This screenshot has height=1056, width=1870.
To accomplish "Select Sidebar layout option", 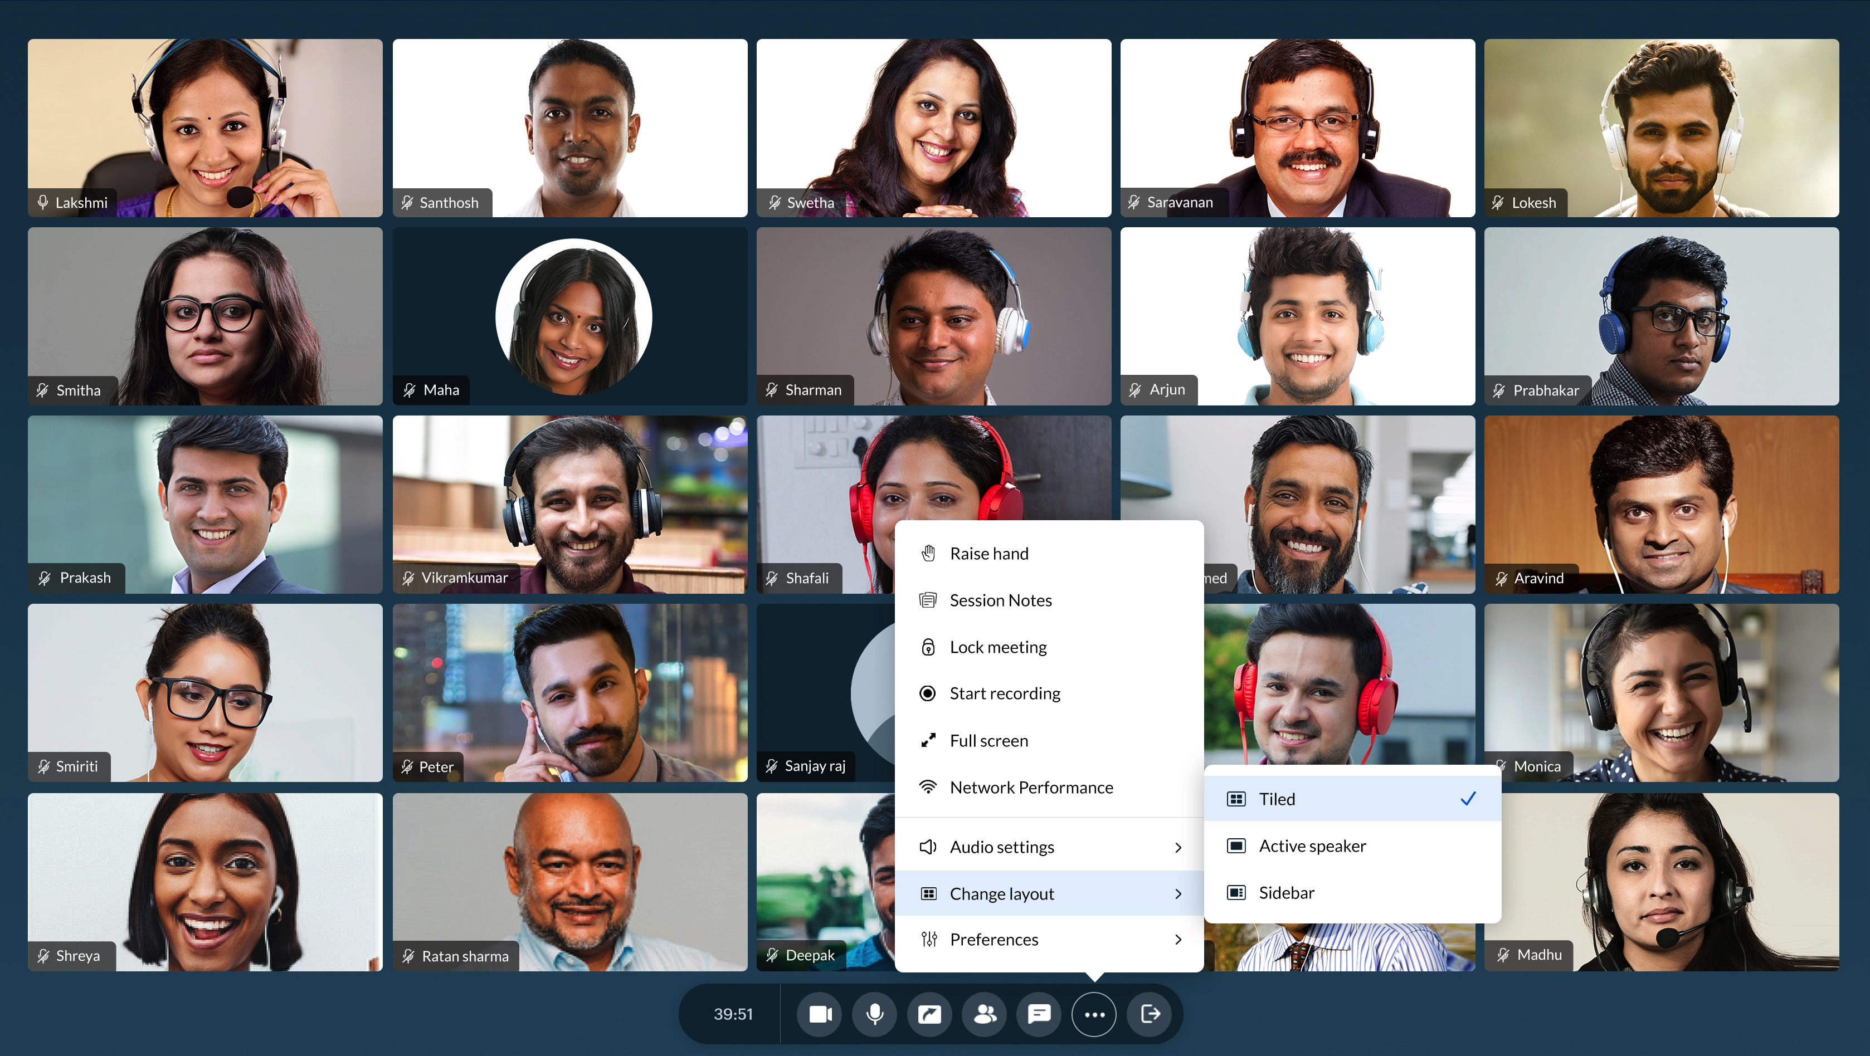I will click(x=1285, y=892).
